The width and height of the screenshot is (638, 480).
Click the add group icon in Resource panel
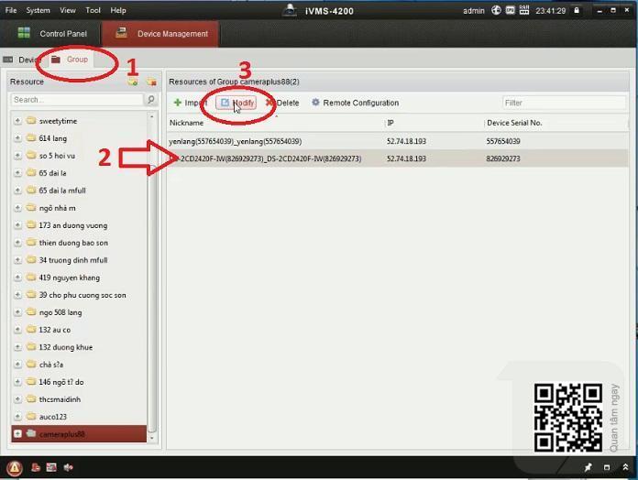coord(133,82)
